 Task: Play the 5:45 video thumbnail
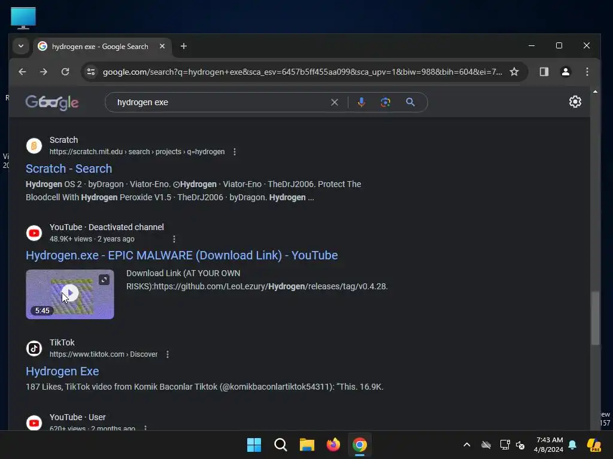point(70,293)
